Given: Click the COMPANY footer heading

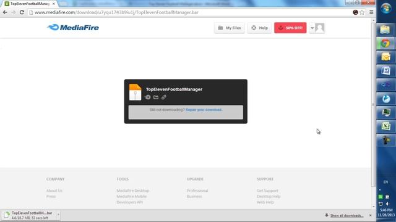Looking at the screenshot, I should pyautogui.click(x=55, y=179).
